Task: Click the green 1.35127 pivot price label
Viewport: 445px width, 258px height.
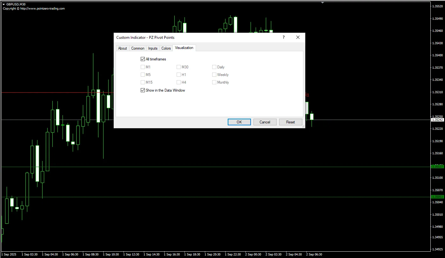Action: tap(437, 167)
